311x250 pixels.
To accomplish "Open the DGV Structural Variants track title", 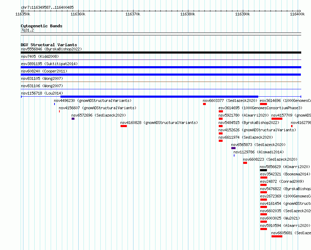I will tap(49, 45).
